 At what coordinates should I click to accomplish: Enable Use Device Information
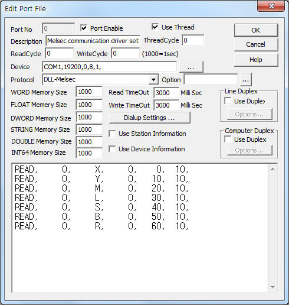(x=112, y=149)
